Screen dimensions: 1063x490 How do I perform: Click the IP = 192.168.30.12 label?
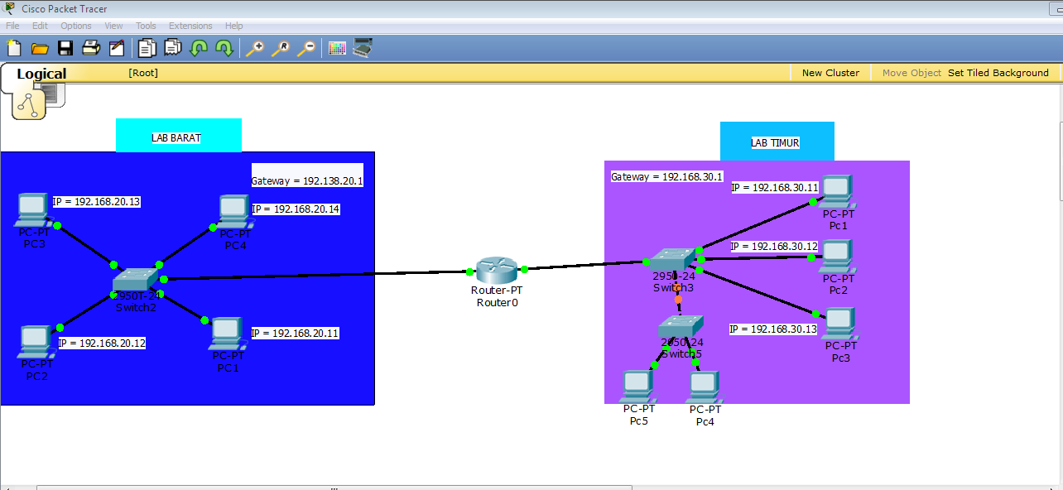point(774,246)
